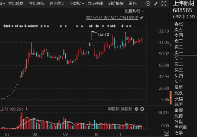
Task: Toggle 显示停牌 suspension display
Action: pos(95,4)
